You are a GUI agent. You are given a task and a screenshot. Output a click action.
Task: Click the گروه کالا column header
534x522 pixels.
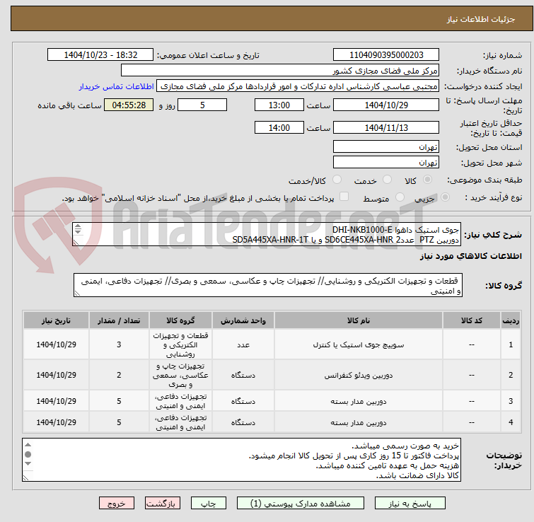[180, 320]
